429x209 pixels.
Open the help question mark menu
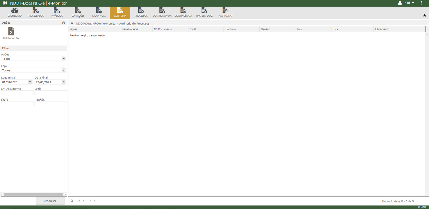[421, 3]
